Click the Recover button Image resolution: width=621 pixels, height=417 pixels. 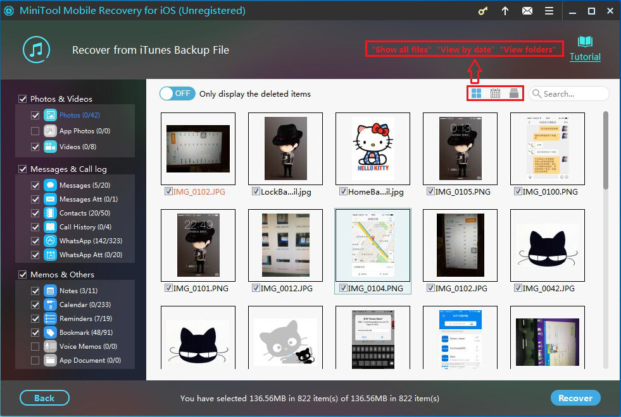575,398
